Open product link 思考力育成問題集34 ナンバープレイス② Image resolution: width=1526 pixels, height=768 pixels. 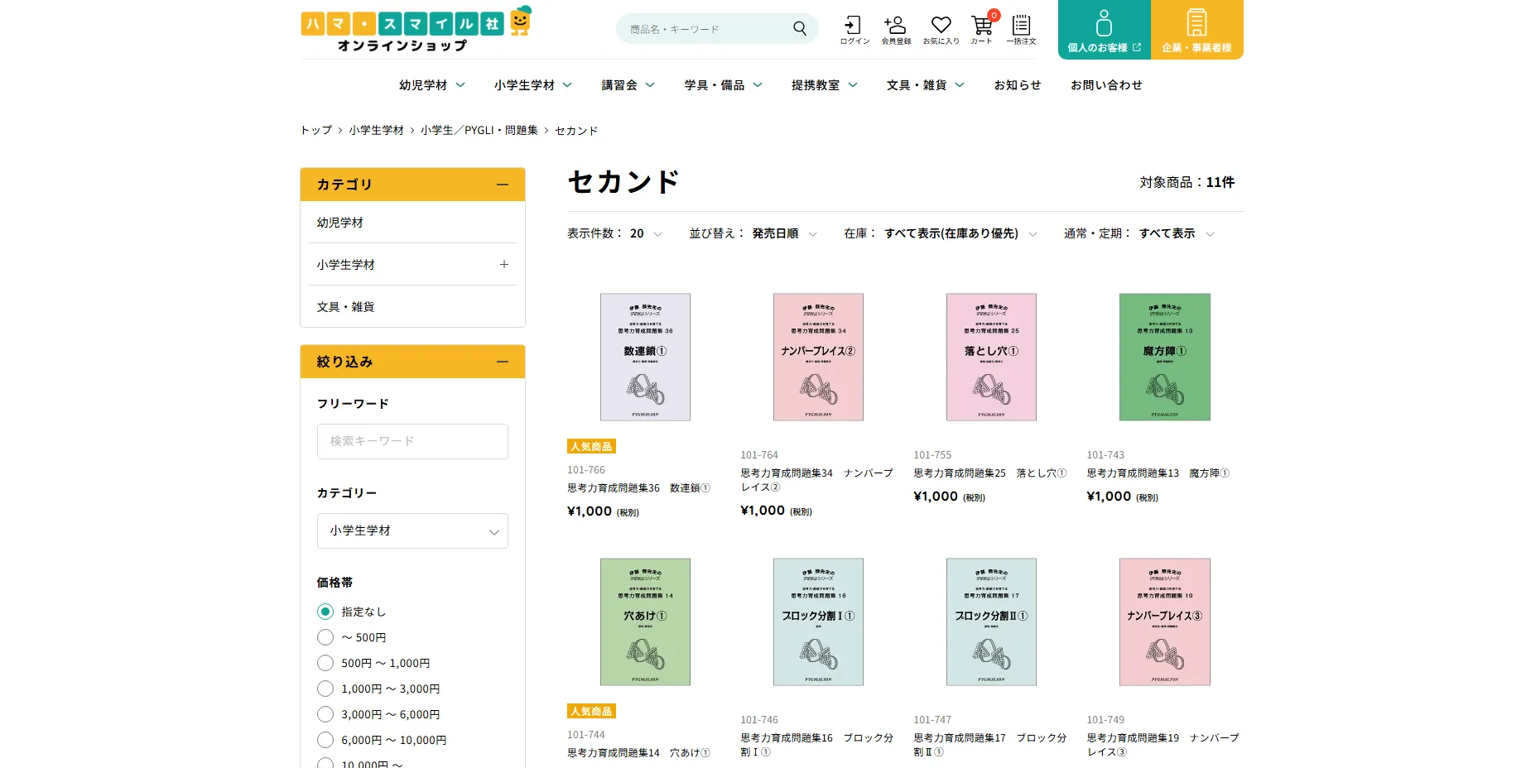pos(816,480)
